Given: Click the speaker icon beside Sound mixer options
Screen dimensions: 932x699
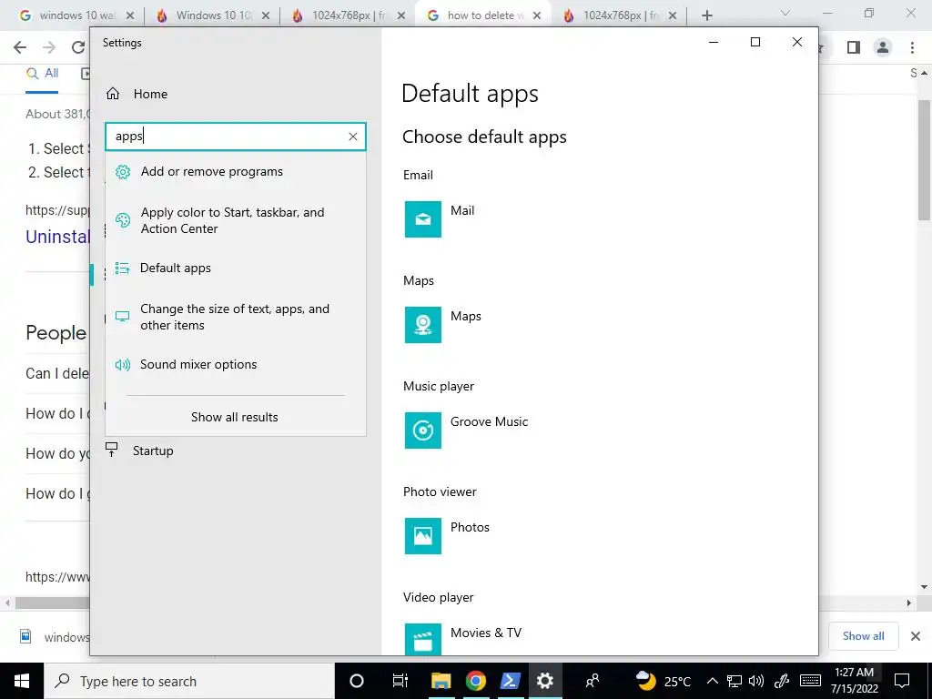Looking at the screenshot, I should (123, 364).
